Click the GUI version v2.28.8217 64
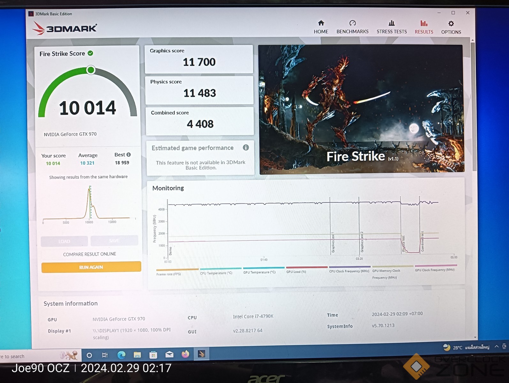 (x=247, y=330)
